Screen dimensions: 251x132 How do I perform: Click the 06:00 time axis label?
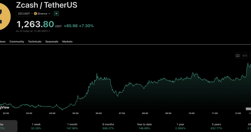[99, 113]
